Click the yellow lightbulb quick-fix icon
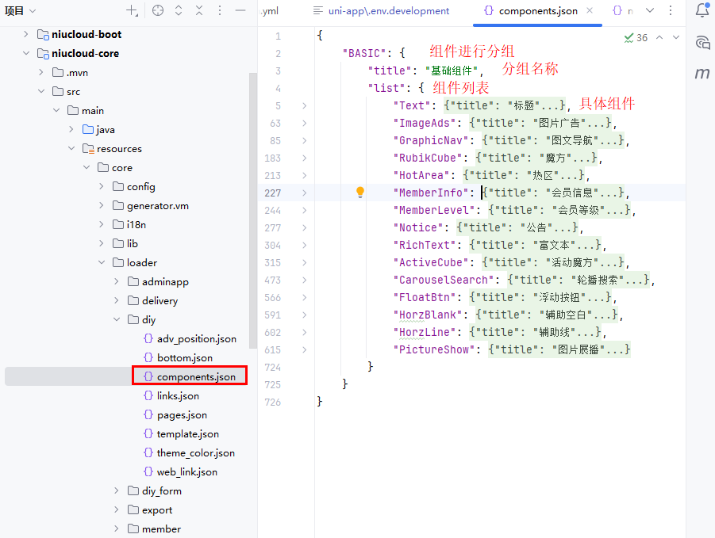This screenshot has height=538, width=715. point(359,192)
